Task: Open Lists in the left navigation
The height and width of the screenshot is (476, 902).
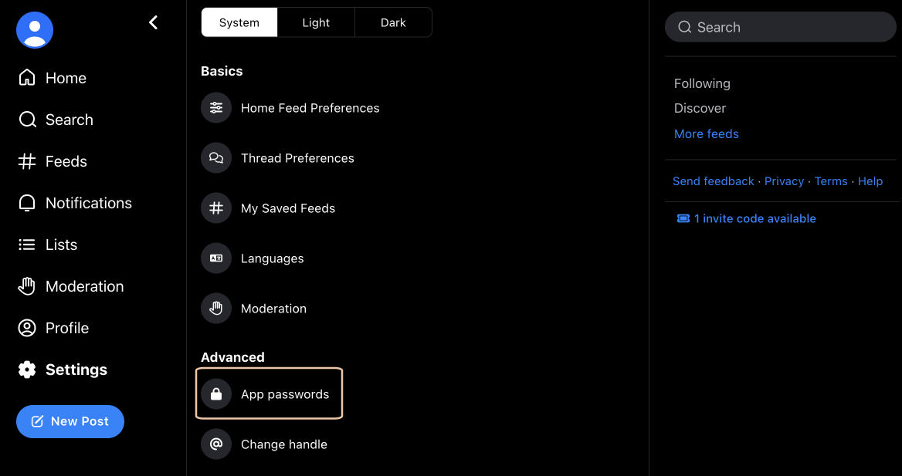Action: click(x=48, y=245)
